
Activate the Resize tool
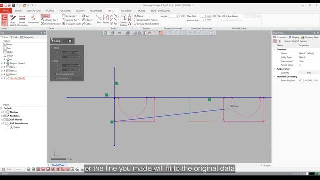tap(106, 19)
